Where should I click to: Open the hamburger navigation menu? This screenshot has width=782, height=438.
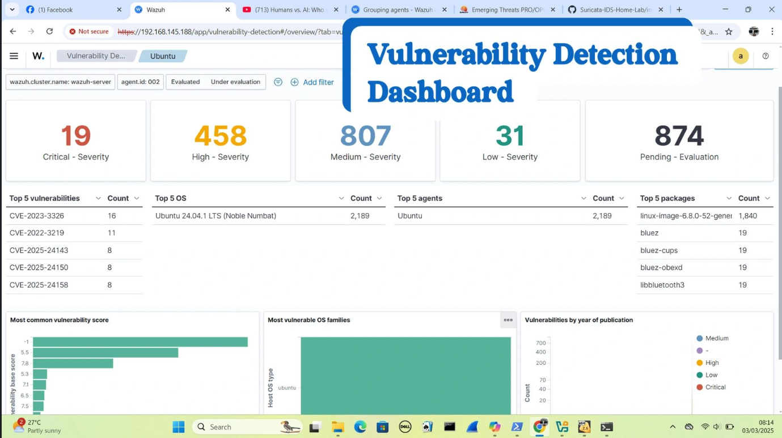(14, 56)
